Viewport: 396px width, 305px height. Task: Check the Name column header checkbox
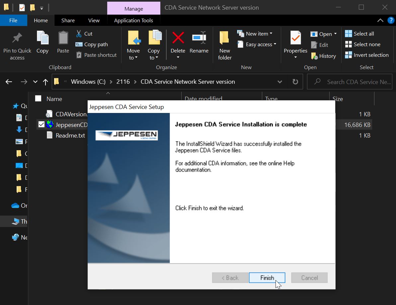point(38,98)
